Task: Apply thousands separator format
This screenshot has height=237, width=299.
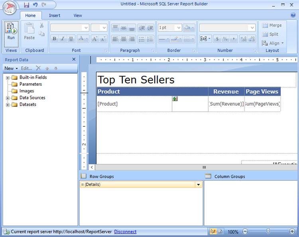Action: [233, 39]
